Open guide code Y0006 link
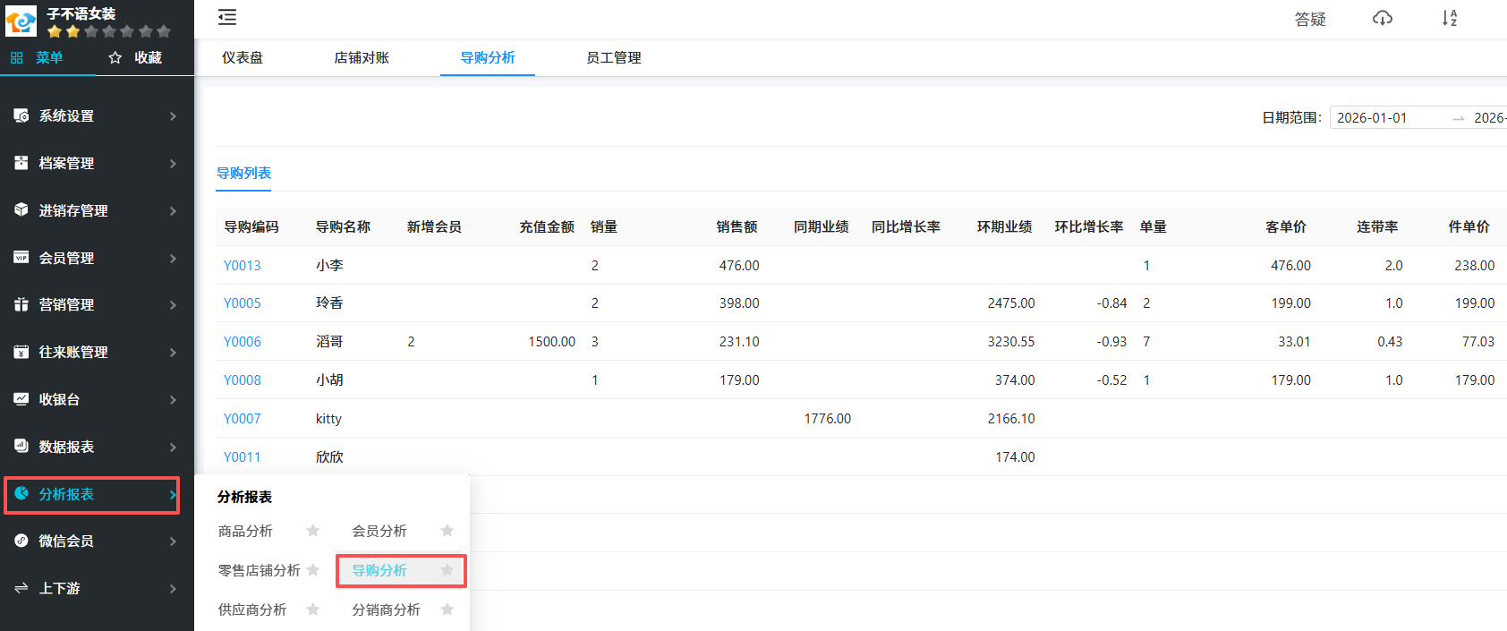 point(243,341)
